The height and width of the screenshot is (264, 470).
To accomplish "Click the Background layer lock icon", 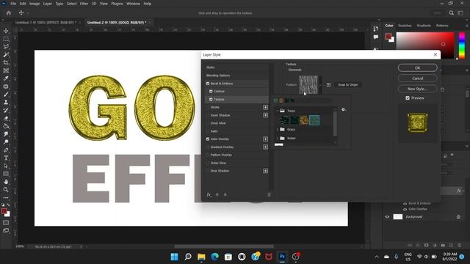I will point(458,217).
